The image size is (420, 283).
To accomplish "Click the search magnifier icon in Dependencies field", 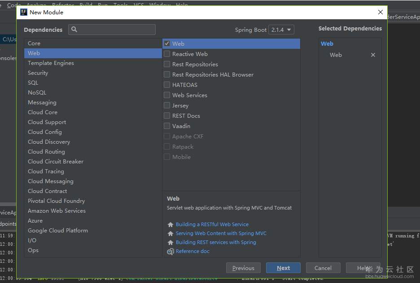I will pos(74,30).
